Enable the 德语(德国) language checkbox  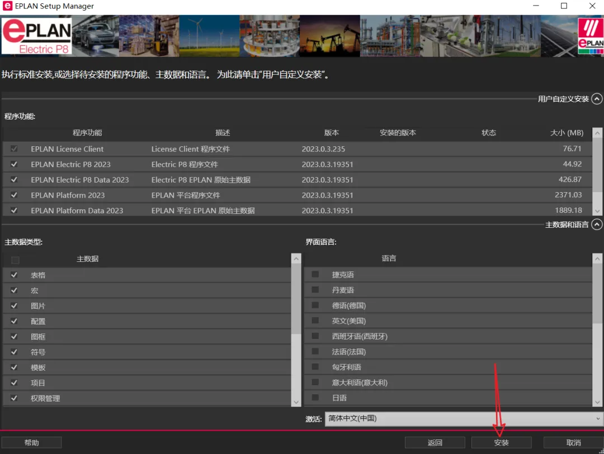315,305
